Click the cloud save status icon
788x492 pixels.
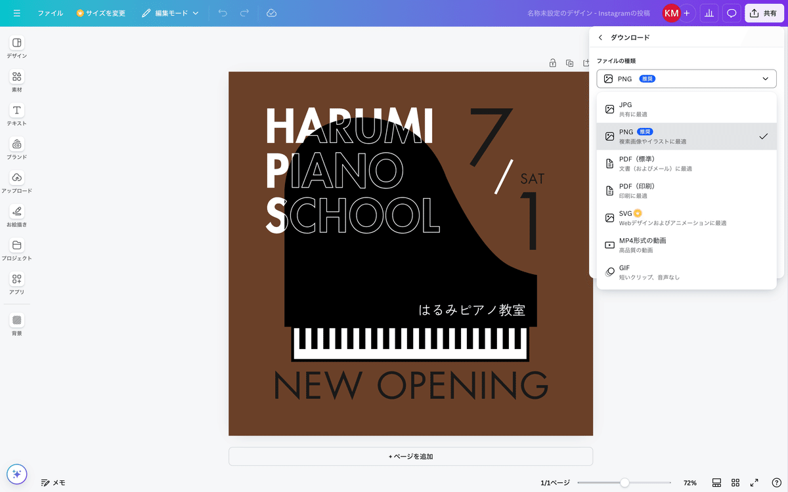pos(271,12)
